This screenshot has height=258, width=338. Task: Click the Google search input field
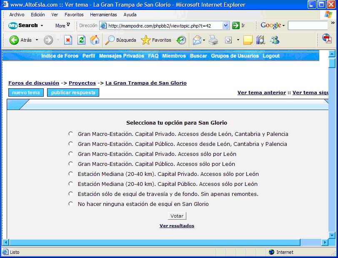308,25
